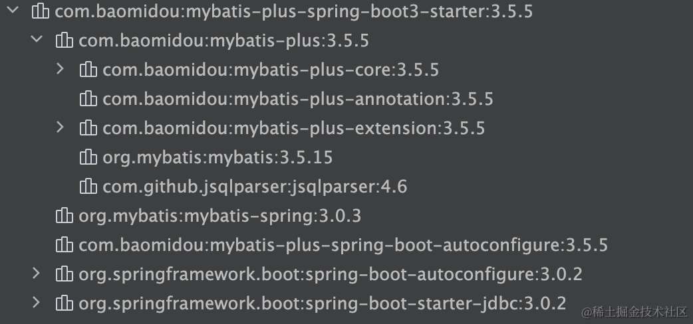The image size is (693, 324).
Task: Click library icon of com.baomidou:mybatis-plus:3.5.5
Action: [65, 40]
